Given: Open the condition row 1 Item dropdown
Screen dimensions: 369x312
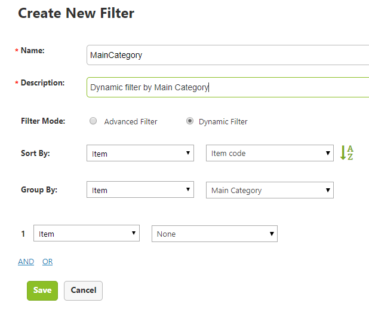Looking at the screenshot, I should pos(87,233).
